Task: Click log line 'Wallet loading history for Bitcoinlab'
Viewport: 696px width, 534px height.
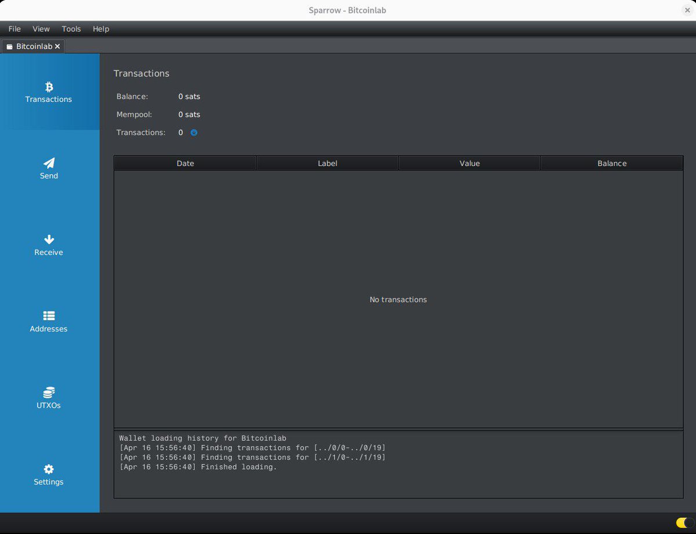Action: 203,438
